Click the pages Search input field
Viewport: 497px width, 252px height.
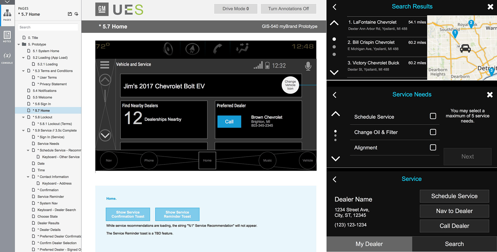tap(48, 27)
